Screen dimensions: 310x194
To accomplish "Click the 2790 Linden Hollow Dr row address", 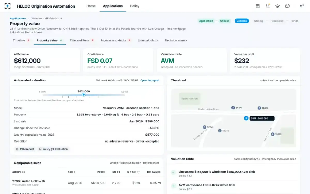I will [29, 181].
